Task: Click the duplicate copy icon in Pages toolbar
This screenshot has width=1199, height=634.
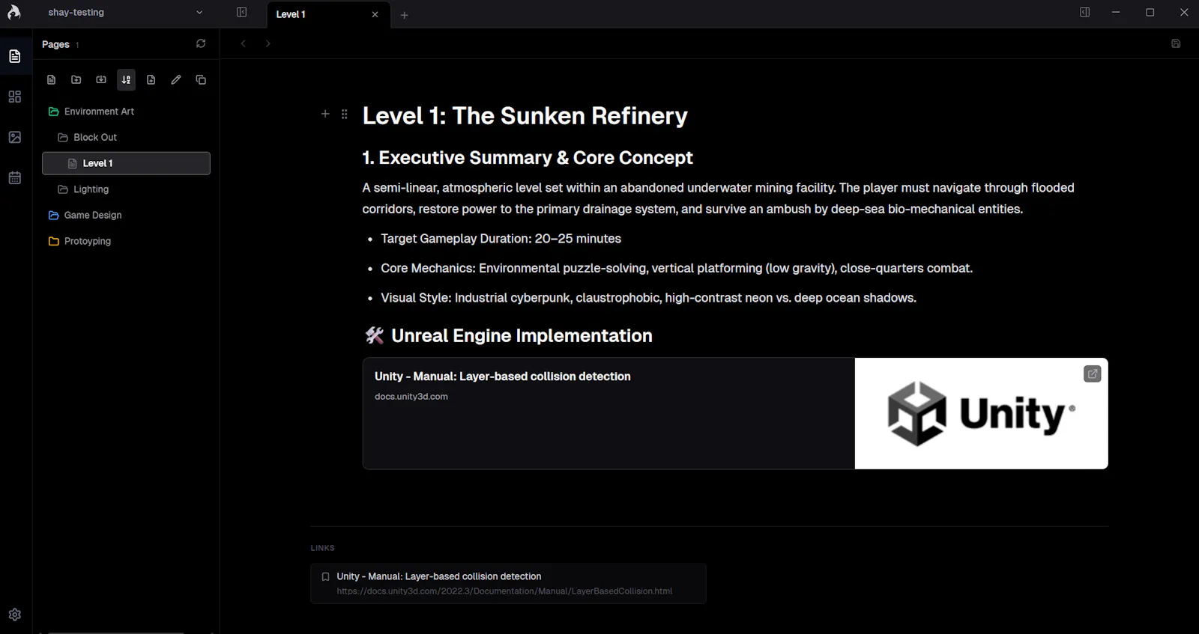Action: [201, 79]
